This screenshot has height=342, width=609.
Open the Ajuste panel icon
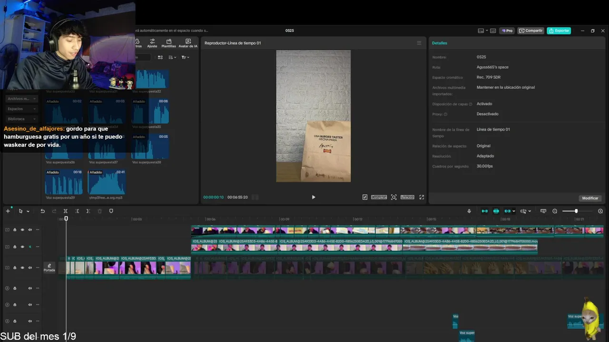coord(152,43)
